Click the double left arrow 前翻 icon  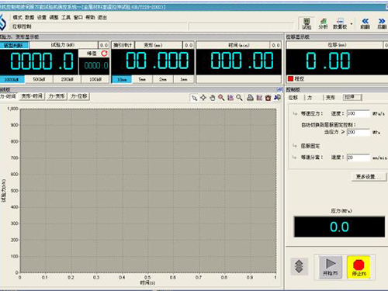(365, 23)
